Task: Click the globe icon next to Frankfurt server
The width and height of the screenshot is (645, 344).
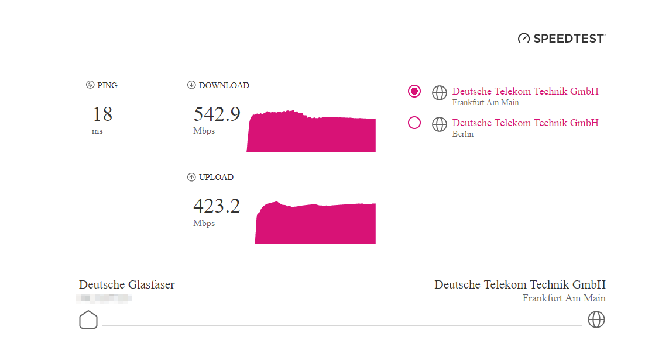Action: 440,93
